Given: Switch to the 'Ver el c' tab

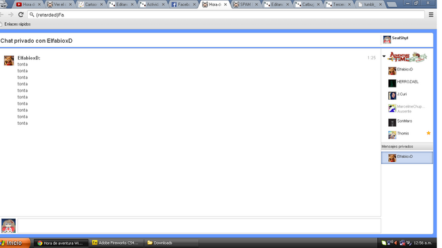Looking at the screenshot, I should click(x=59, y=5).
